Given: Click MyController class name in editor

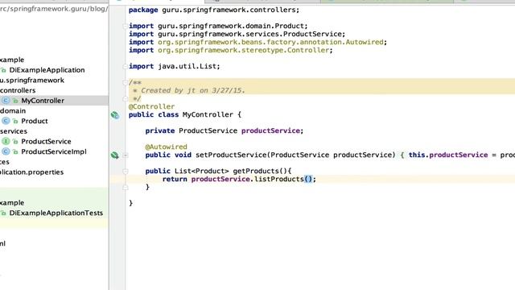Looking at the screenshot, I should coord(208,114).
